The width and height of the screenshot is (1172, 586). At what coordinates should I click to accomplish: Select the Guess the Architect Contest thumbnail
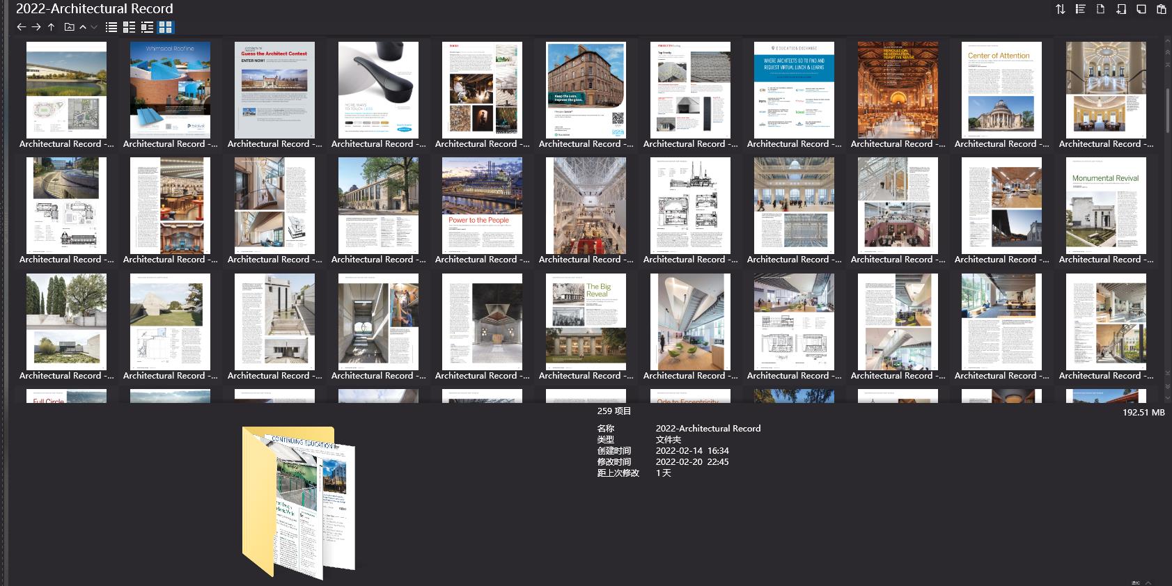point(274,90)
